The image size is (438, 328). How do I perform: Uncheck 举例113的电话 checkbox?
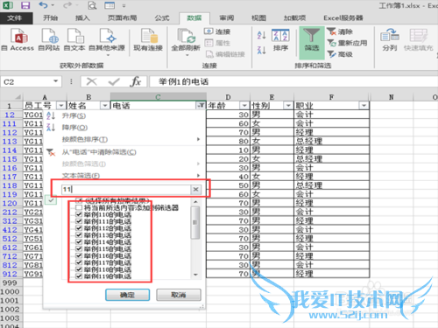(x=79, y=235)
